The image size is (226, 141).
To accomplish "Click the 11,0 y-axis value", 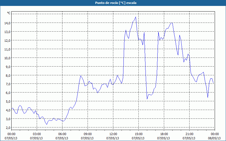I will point(7,49).
